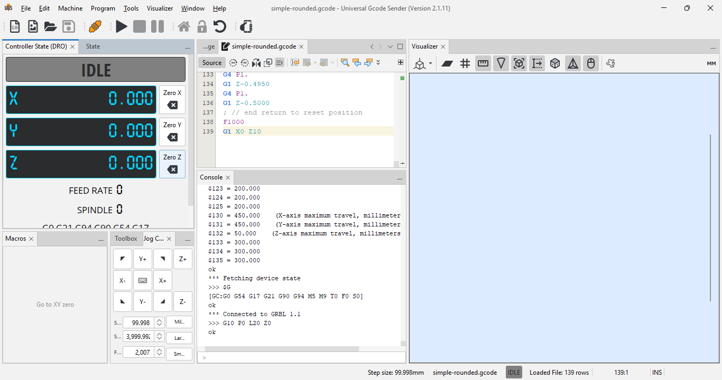Open the Program menu
Screen dimensions: 722x380
tap(103, 8)
